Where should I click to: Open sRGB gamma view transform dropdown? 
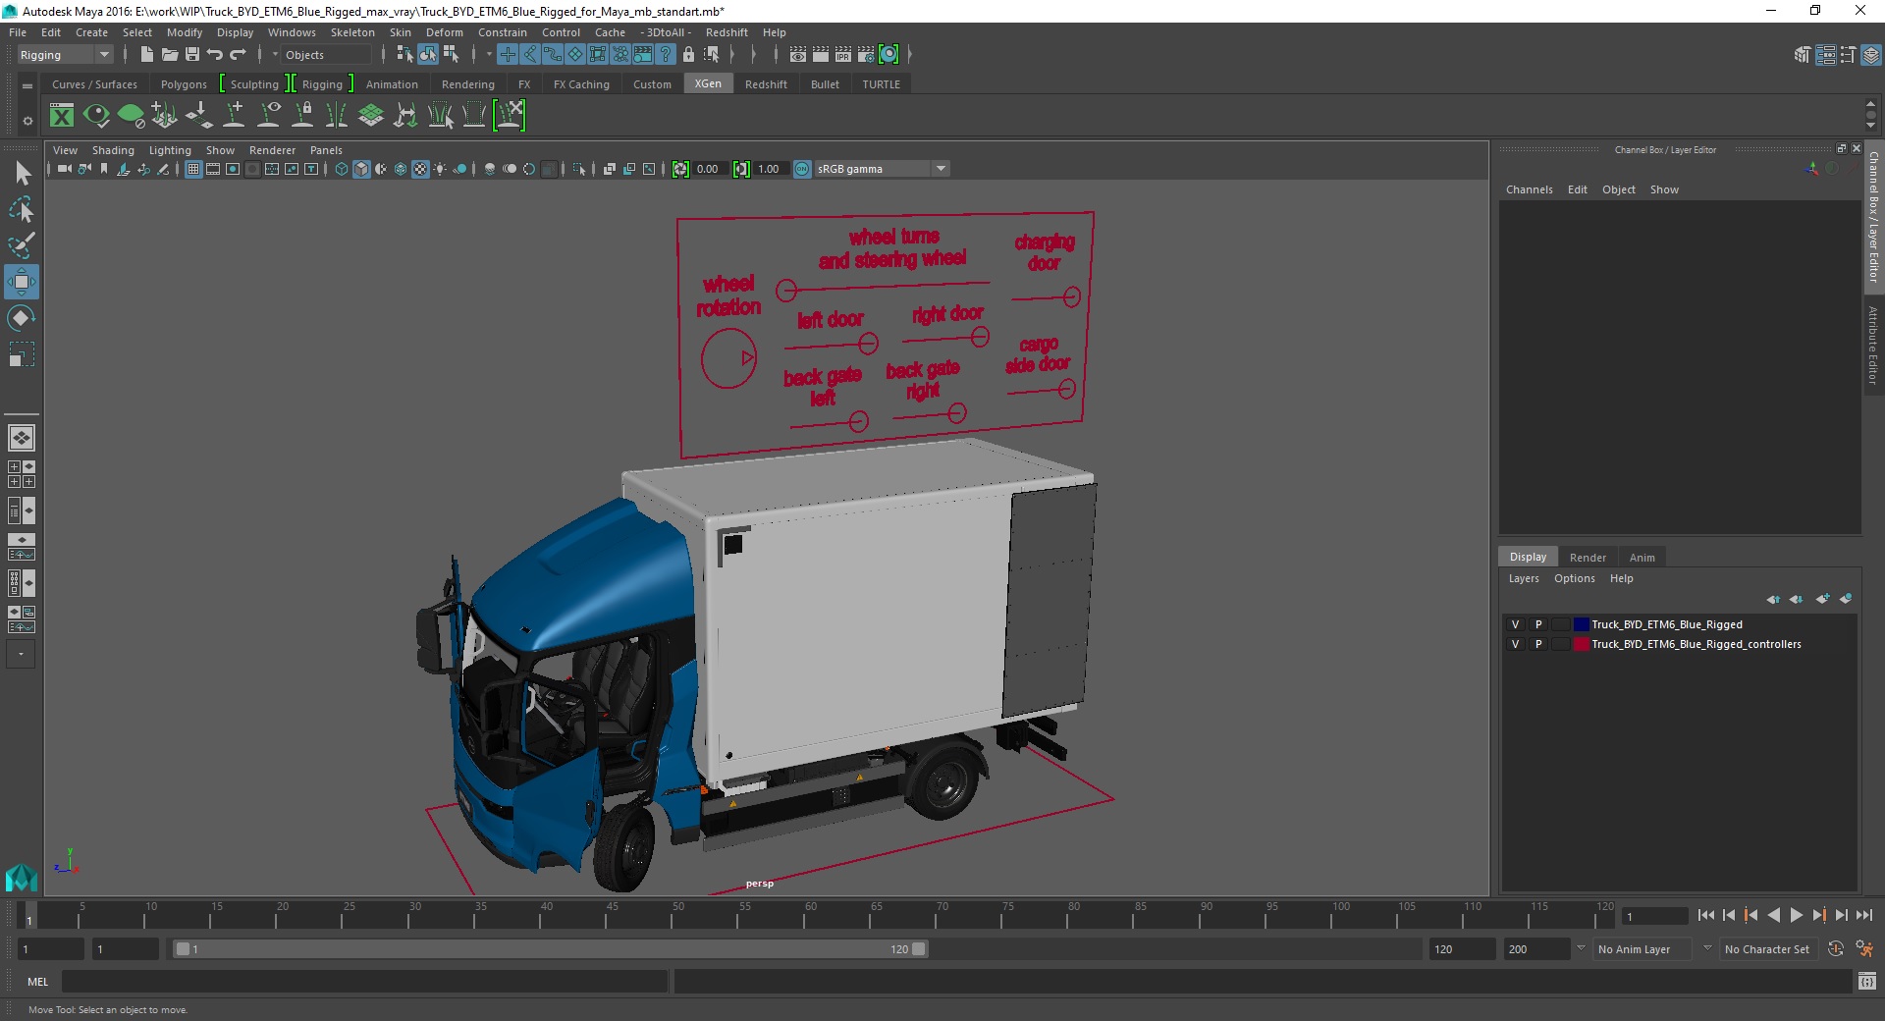(x=882, y=169)
